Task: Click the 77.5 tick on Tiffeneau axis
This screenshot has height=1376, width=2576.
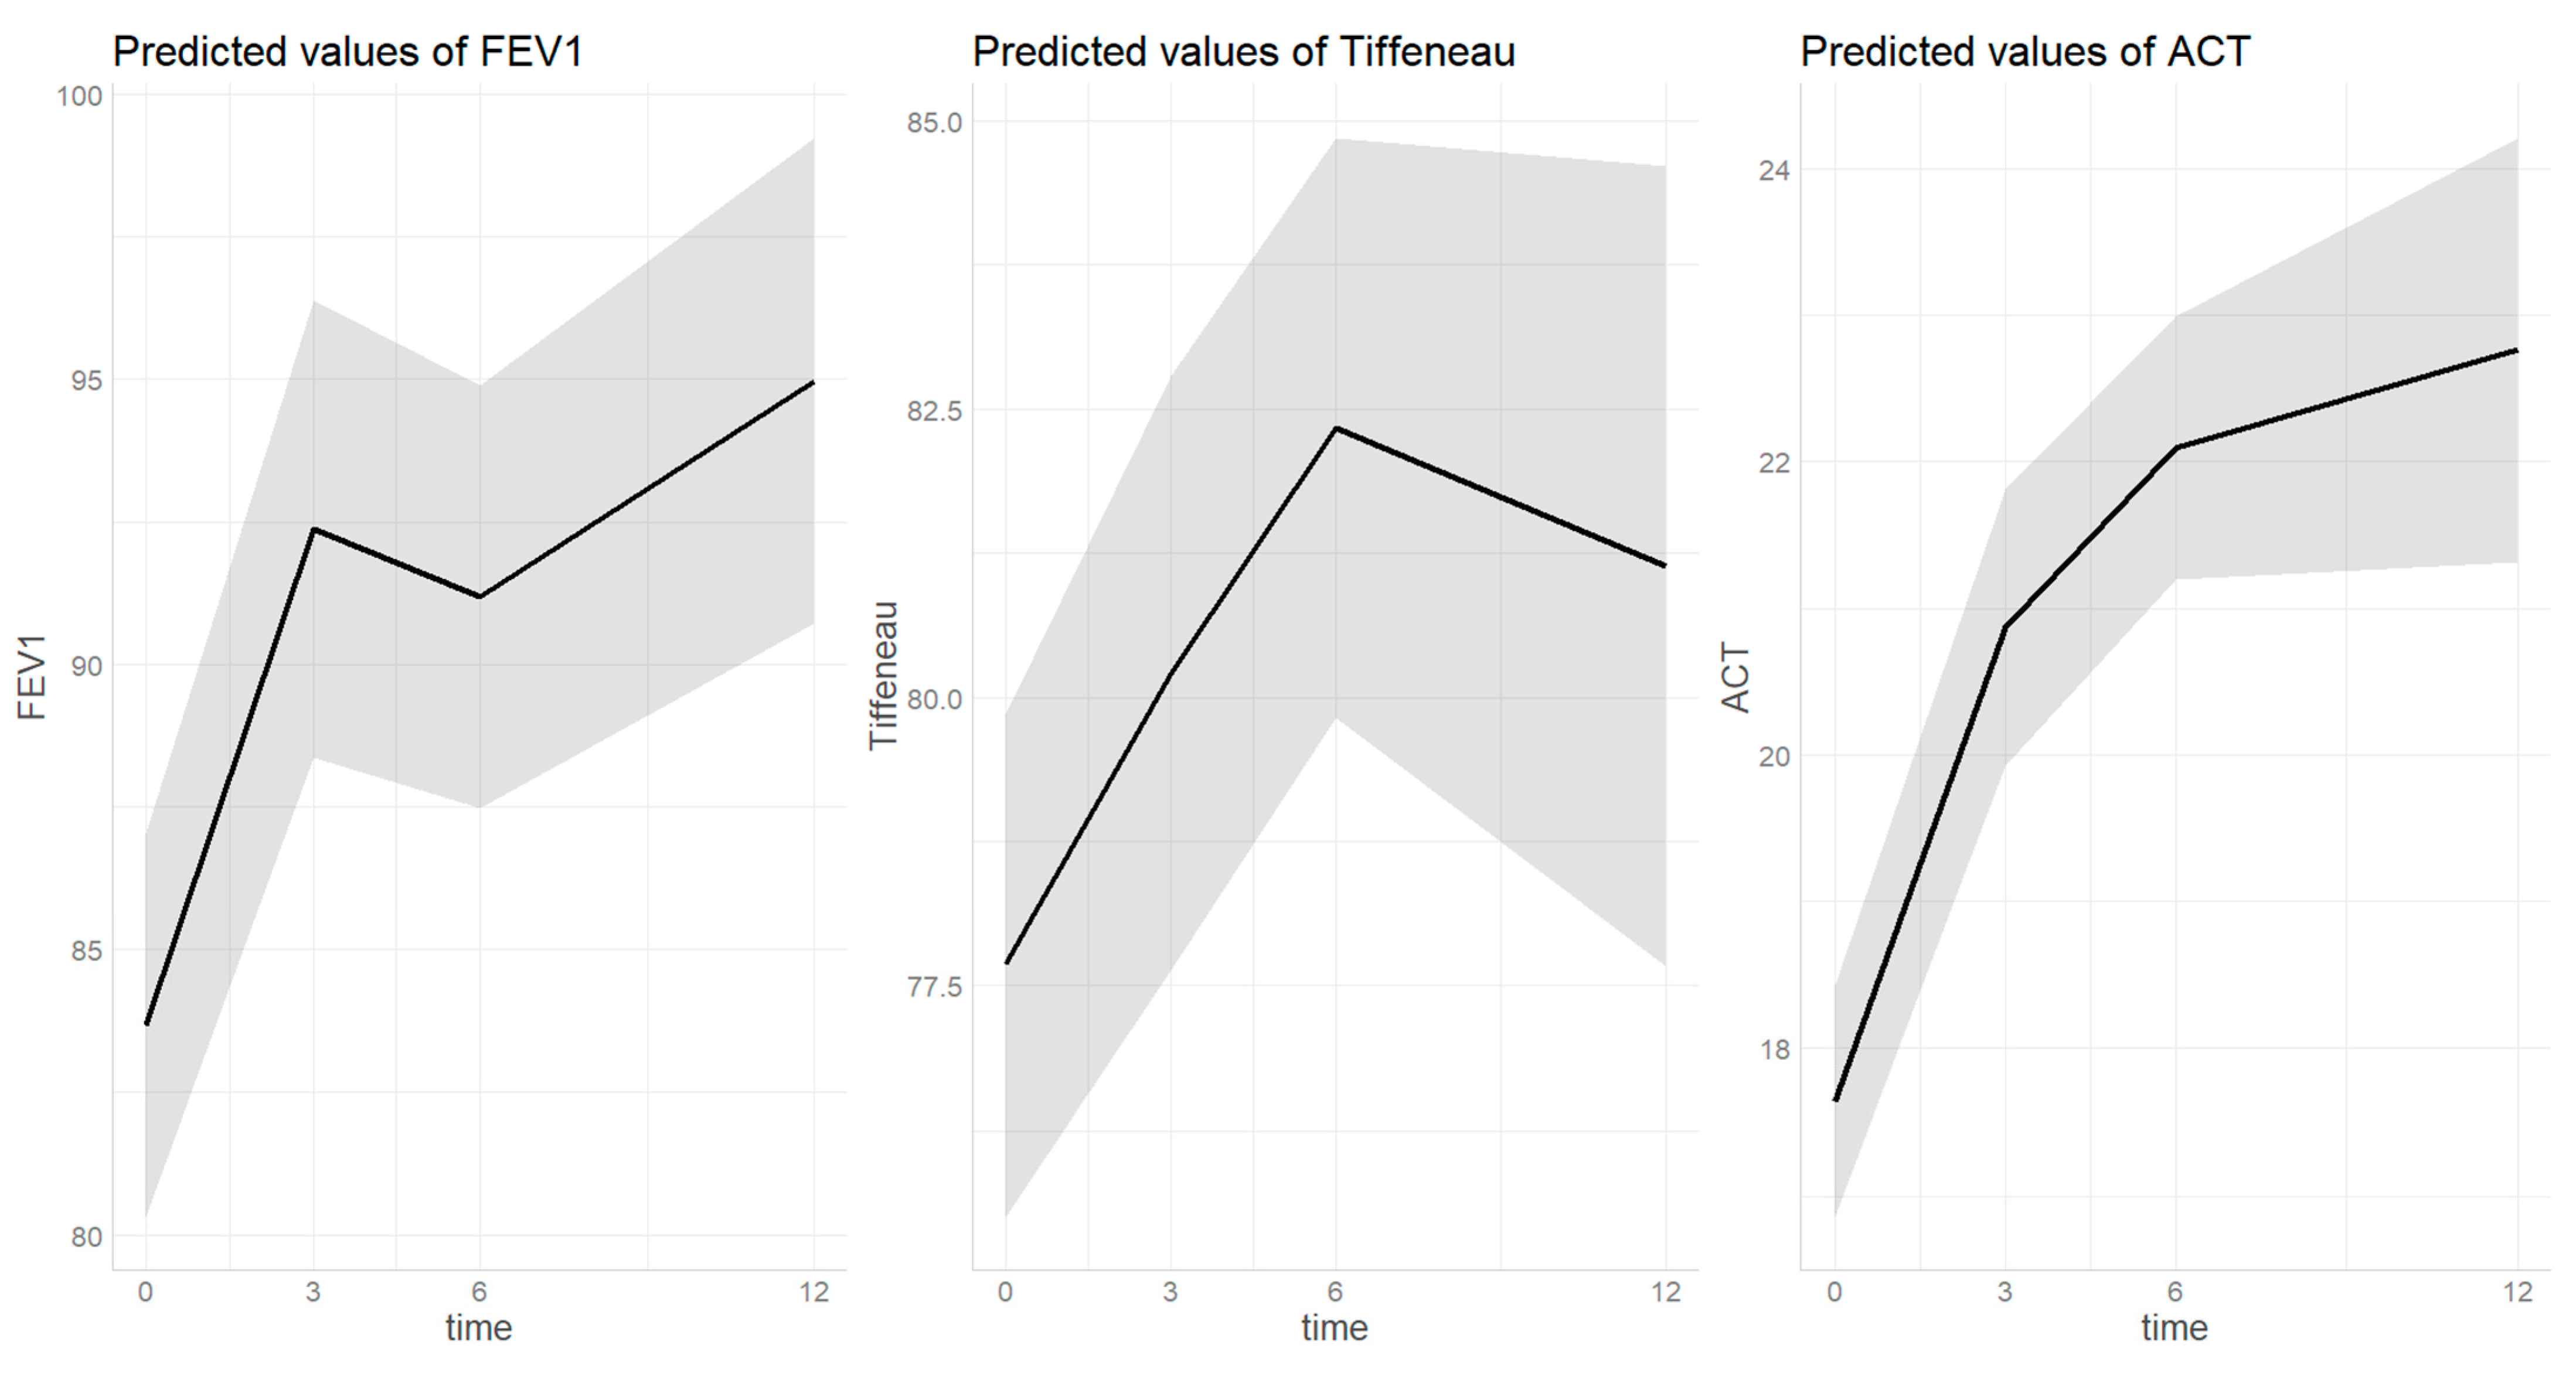Action: tap(934, 987)
